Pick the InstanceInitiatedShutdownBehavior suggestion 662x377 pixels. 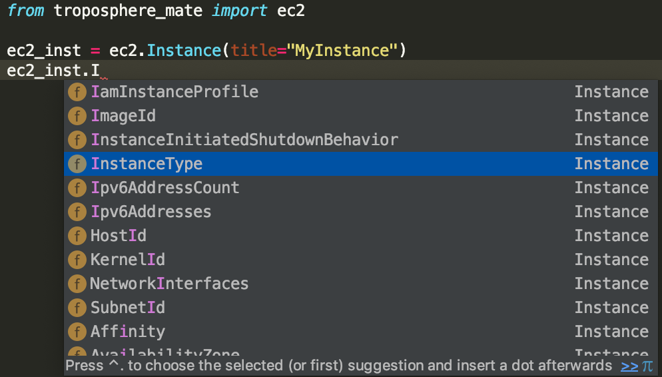tap(244, 140)
